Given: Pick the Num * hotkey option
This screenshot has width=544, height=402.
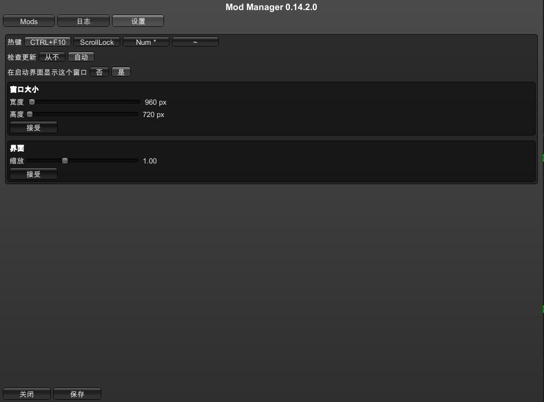Looking at the screenshot, I should [146, 42].
